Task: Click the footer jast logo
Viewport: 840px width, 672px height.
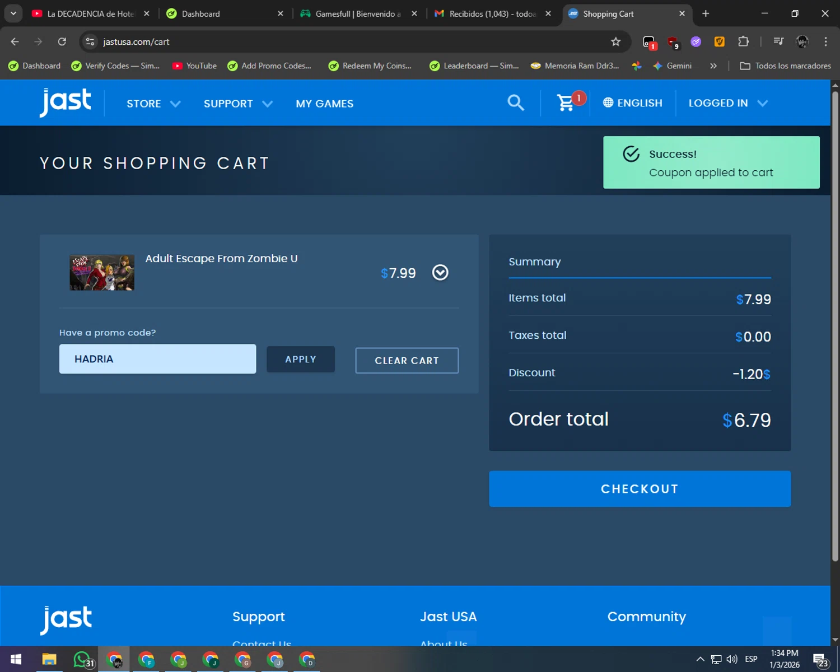Action: 66,620
